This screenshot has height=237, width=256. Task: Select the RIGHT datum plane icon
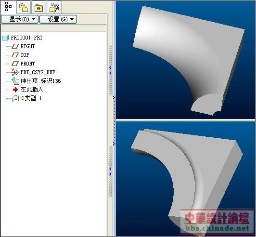click(x=15, y=46)
